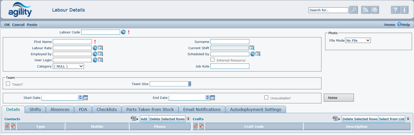Click the question mark help icon in header
Screen dimensions: 414x135
click(395, 10)
